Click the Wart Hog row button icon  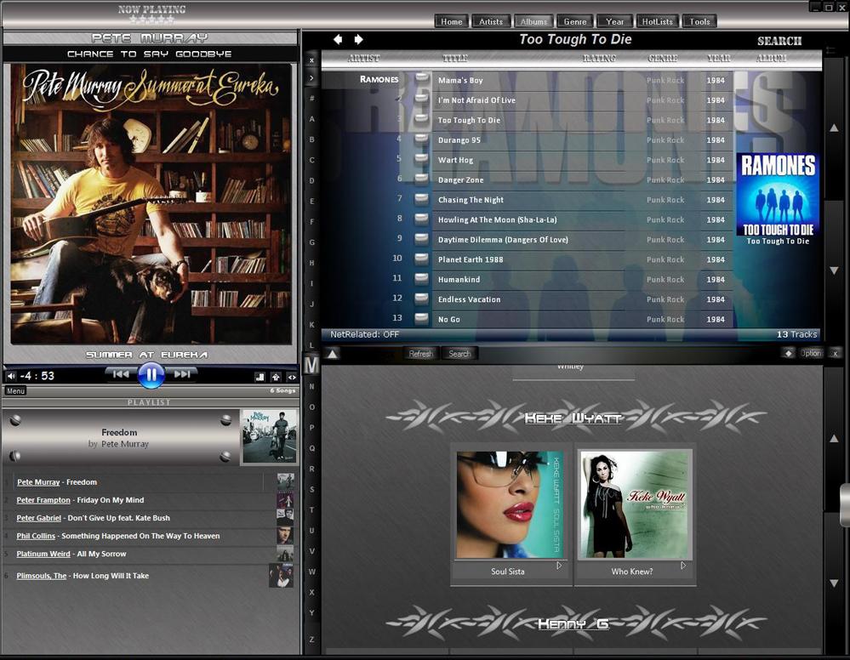[421, 159]
